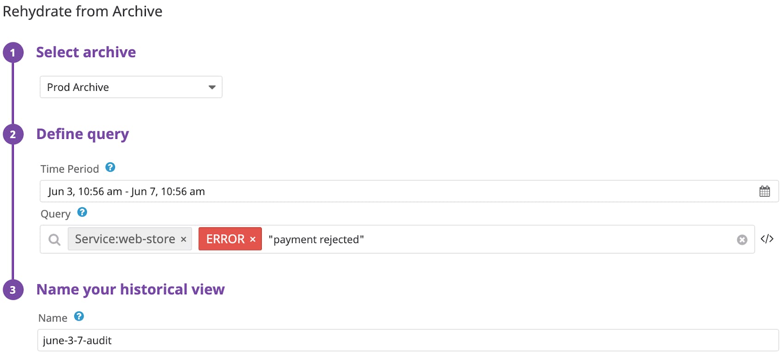This screenshot has width=782, height=357.
Task: Click the Select archive section heading
Action: click(86, 52)
